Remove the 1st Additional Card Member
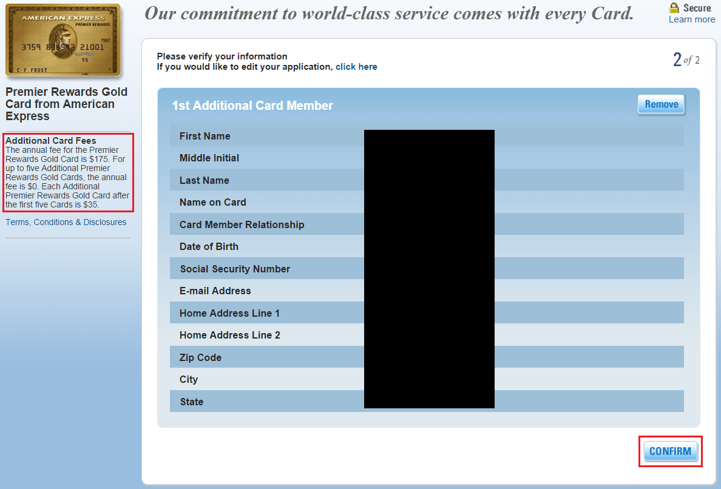Image resolution: width=721 pixels, height=489 pixels. (x=662, y=104)
